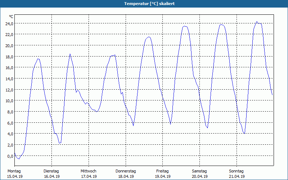288x180 pixels.
Task: Click the date 17.04.19
Action: tap(89, 176)
